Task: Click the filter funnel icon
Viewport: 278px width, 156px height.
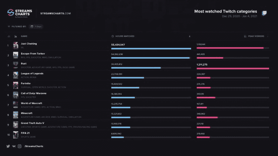Action: coord(9,27)
